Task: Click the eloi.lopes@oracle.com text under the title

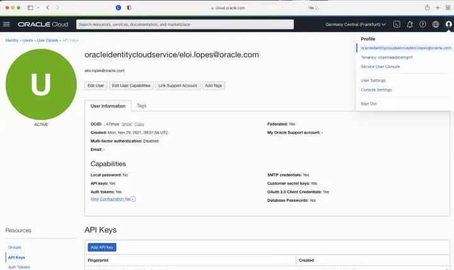Action: point(105,71)
